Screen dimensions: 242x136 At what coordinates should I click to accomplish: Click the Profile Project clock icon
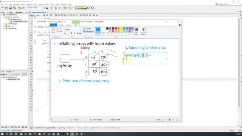click(70, 8)
